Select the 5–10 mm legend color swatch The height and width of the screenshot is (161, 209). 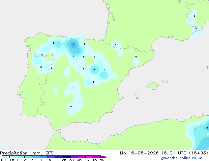pos(36,157)
